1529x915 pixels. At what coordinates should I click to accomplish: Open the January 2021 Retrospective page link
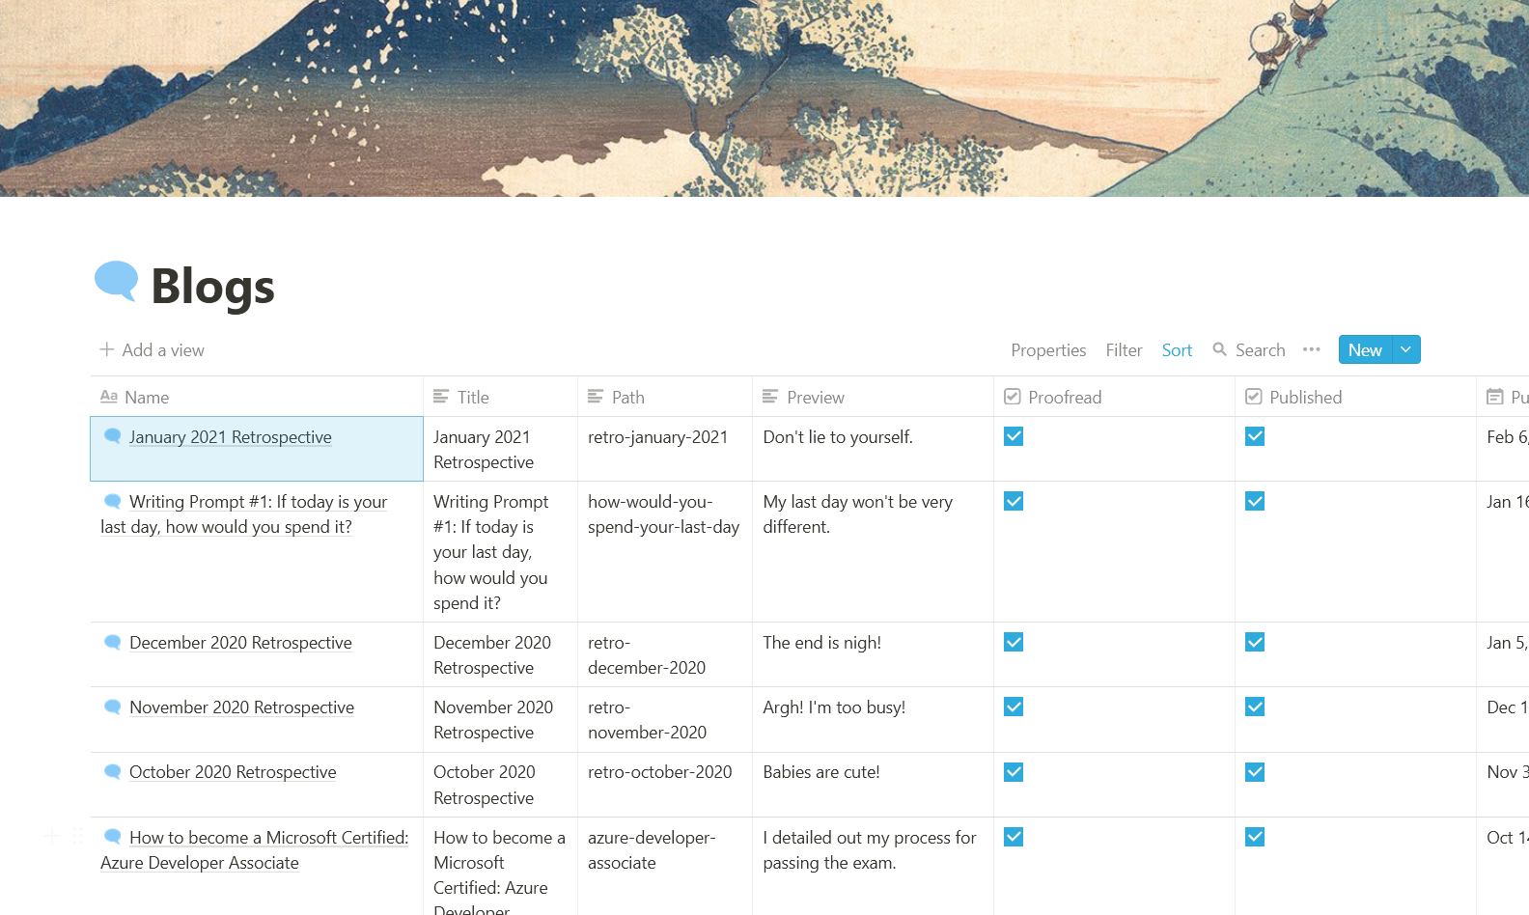click(231, 437)
